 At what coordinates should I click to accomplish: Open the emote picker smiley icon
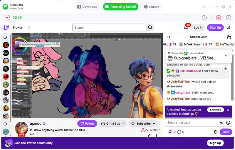pos(228,123)
